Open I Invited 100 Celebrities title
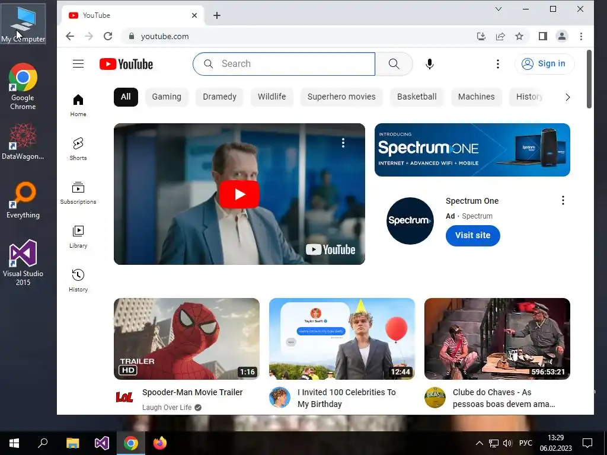607x455 pixels. 346,398
